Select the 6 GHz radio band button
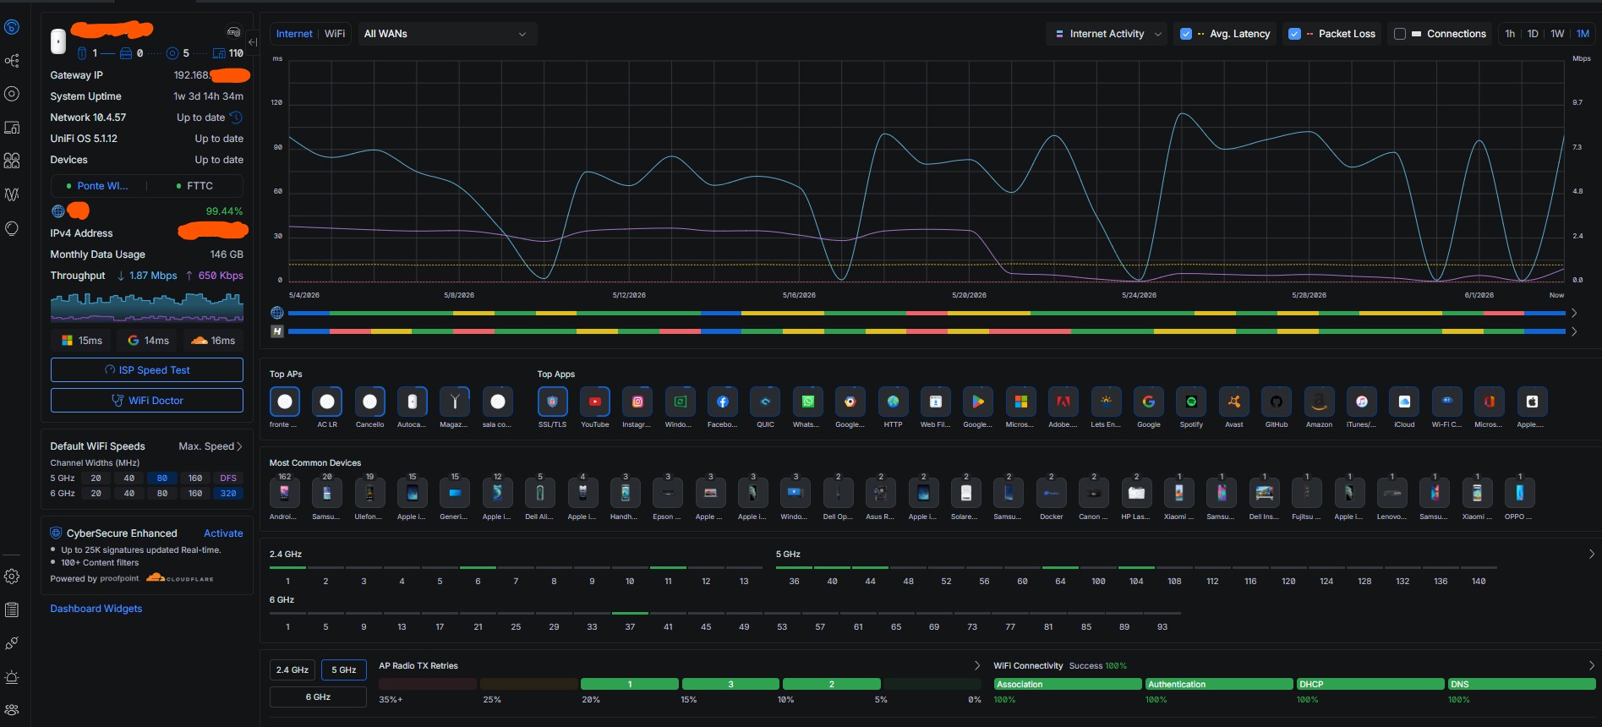1602x727 pixels. 318,697
